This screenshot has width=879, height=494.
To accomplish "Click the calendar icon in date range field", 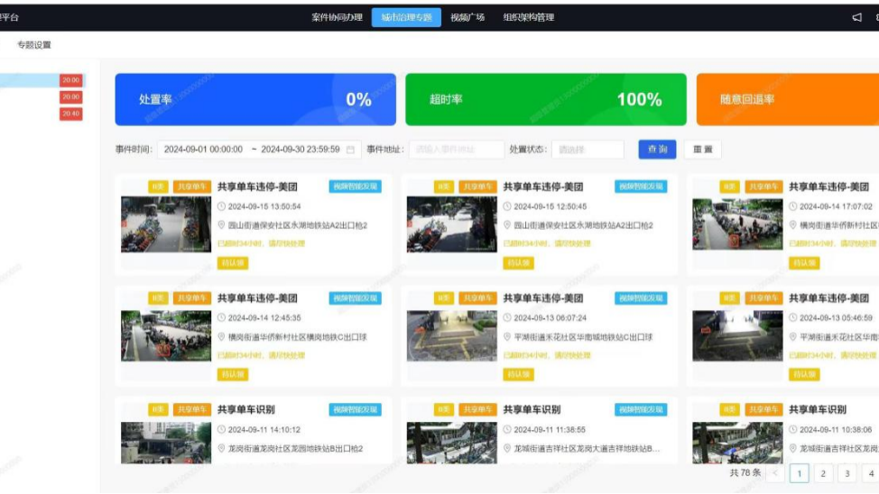I will pyautogui.click(x=350, y=150).
